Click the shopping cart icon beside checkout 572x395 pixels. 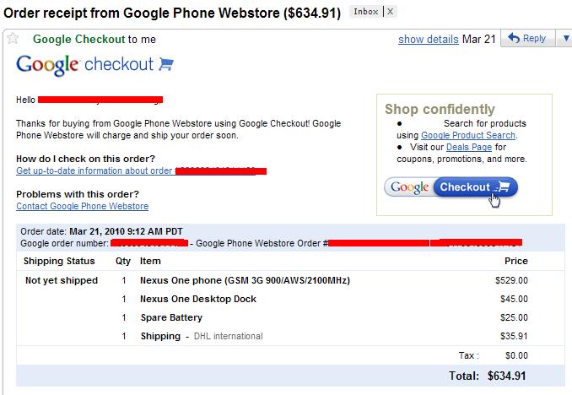tap(166, 64)
